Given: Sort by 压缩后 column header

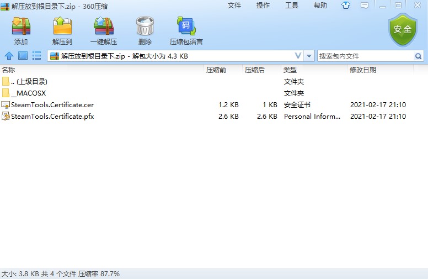Looking at the screenshot, I should coord(254,70).
